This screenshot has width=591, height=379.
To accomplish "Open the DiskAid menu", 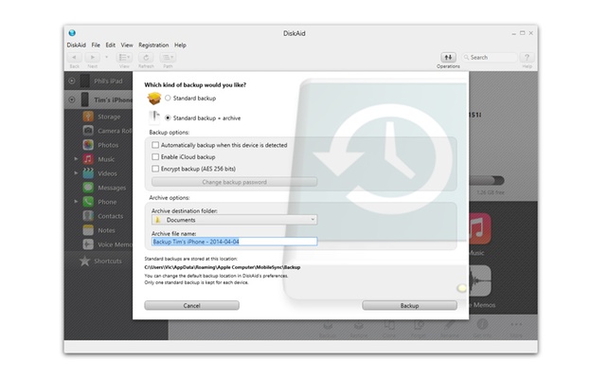I will tap(76, 45).
